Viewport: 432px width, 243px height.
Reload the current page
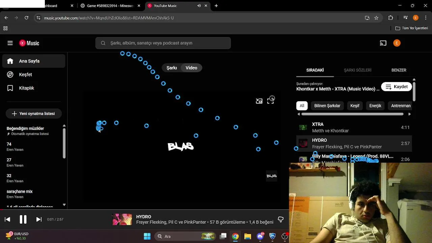(x=26, y=18)
